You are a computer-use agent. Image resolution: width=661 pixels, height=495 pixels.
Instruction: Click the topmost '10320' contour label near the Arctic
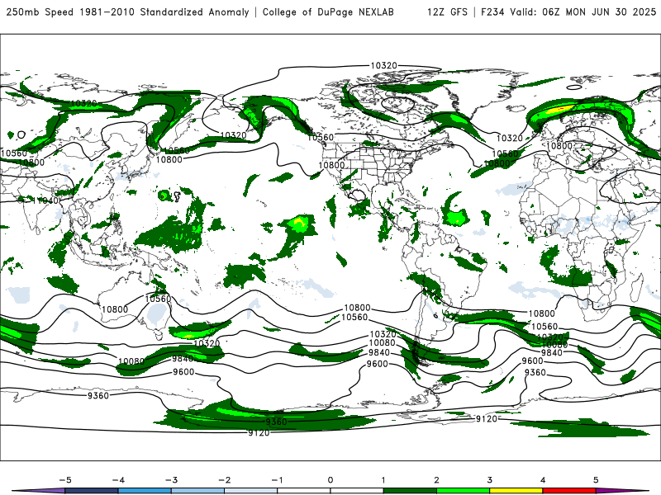click(383, 65)
